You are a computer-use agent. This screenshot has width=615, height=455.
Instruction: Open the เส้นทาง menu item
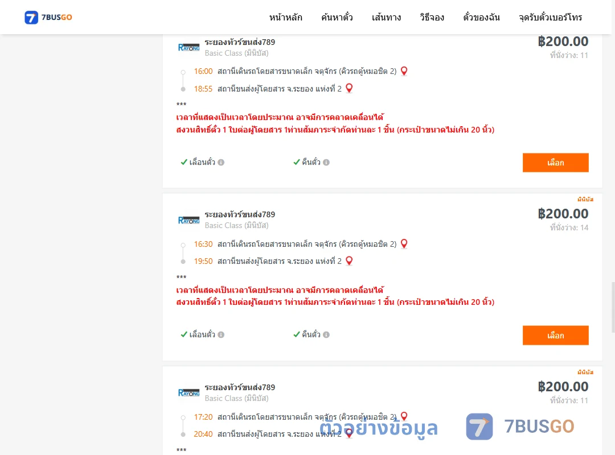point(386,17)
